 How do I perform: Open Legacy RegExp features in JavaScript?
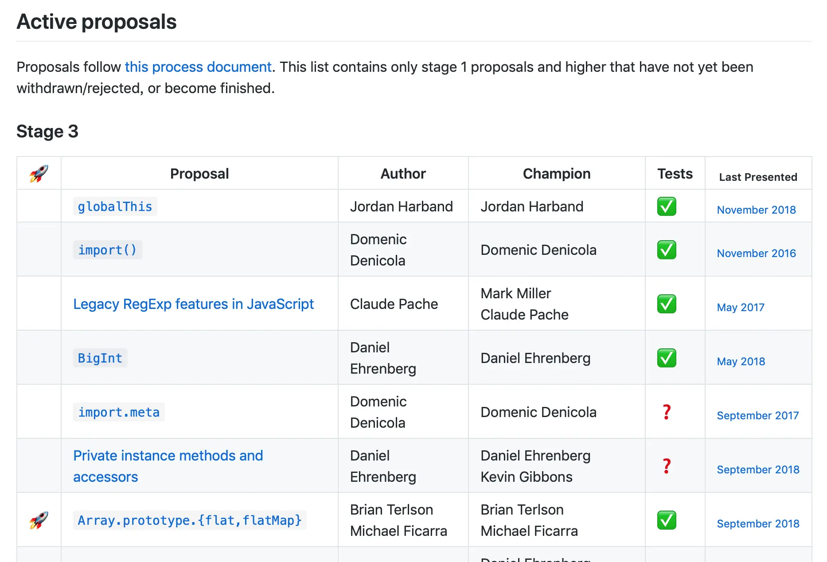tap(193, 304)
